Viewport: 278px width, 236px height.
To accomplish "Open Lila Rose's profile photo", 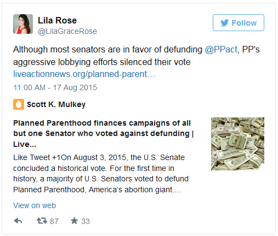I will point(23,24).
